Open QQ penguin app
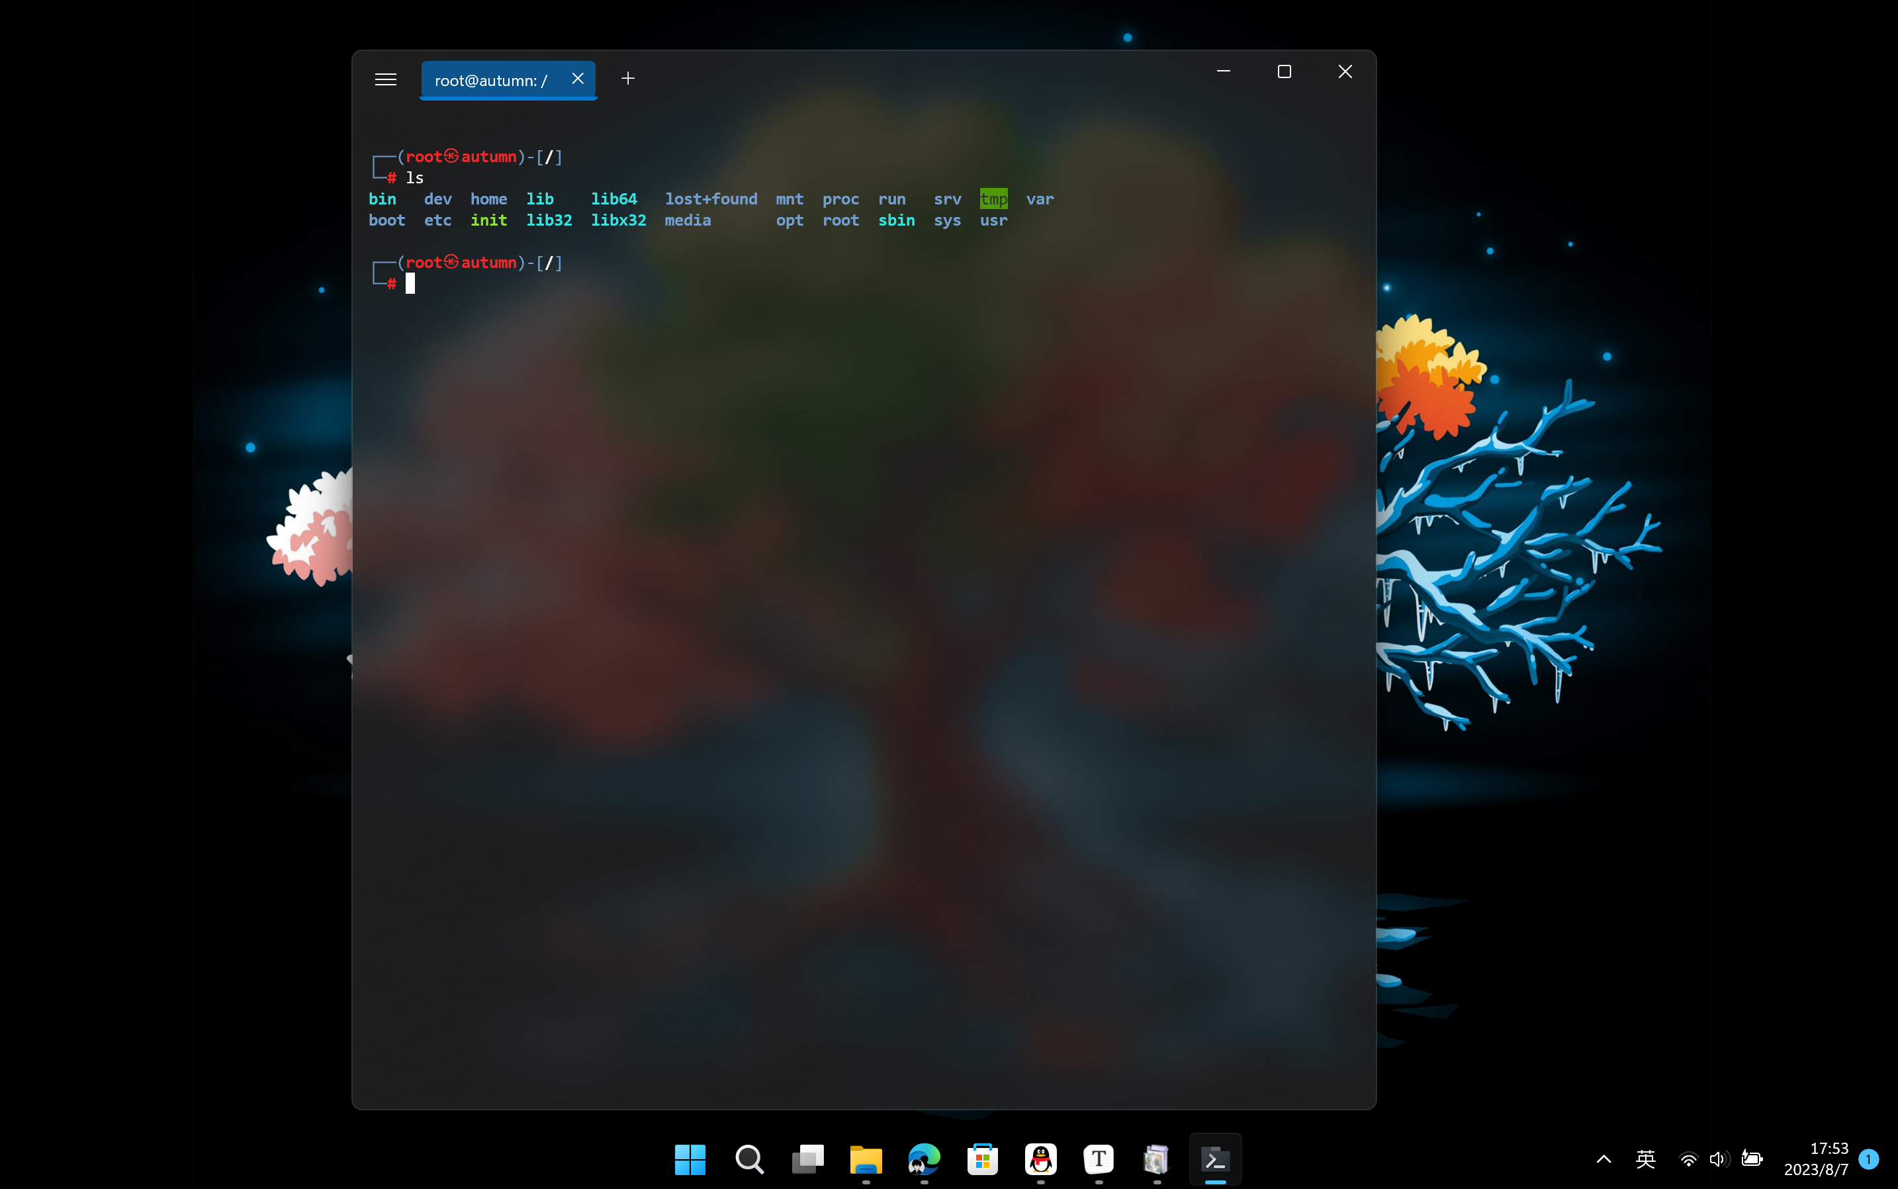Viewport: 1898px width, 1189px height. [x=1040, y=1159]
